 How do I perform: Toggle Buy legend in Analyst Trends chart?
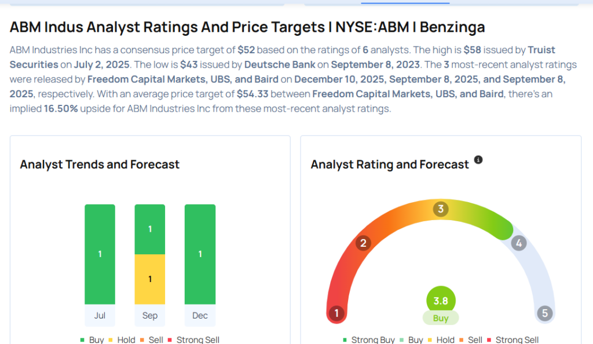(x=93, y=340)
